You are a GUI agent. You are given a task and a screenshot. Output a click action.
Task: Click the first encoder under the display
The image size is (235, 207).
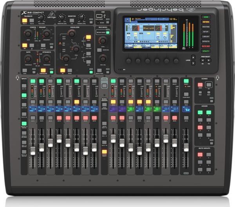point(128,61)
